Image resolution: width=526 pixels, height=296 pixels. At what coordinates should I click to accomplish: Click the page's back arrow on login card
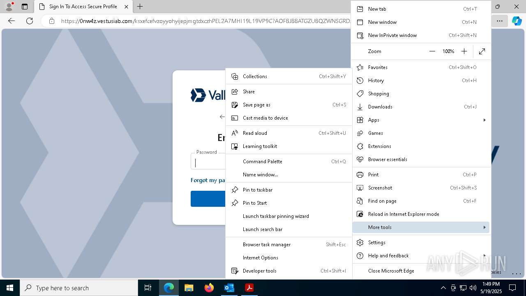tap(222, 117)
